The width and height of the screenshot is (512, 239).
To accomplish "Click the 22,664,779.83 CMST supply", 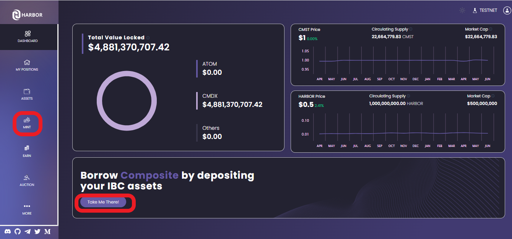I will 393,37.
